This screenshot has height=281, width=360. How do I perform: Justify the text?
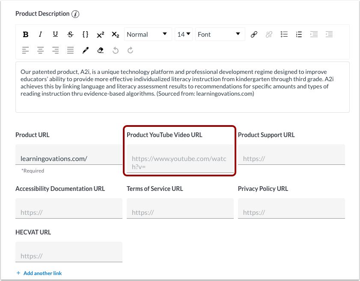point(70,50)
